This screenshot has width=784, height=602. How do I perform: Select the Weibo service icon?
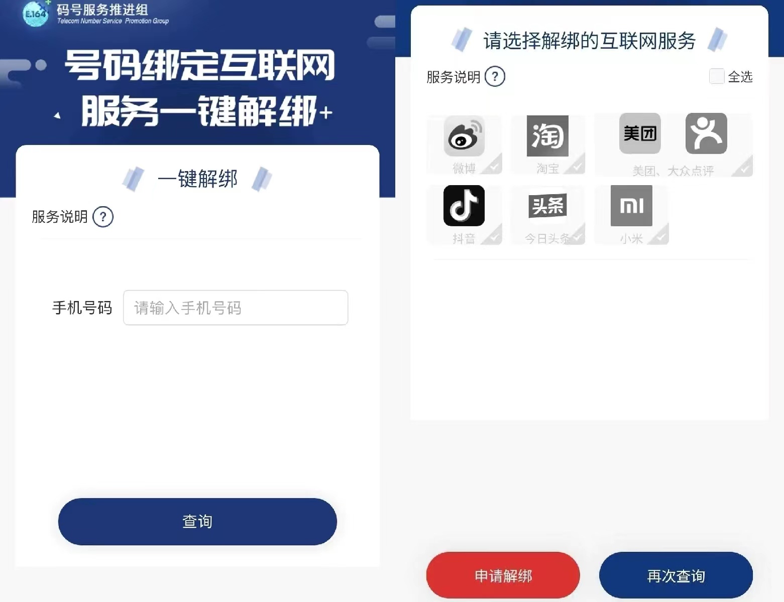464,136
